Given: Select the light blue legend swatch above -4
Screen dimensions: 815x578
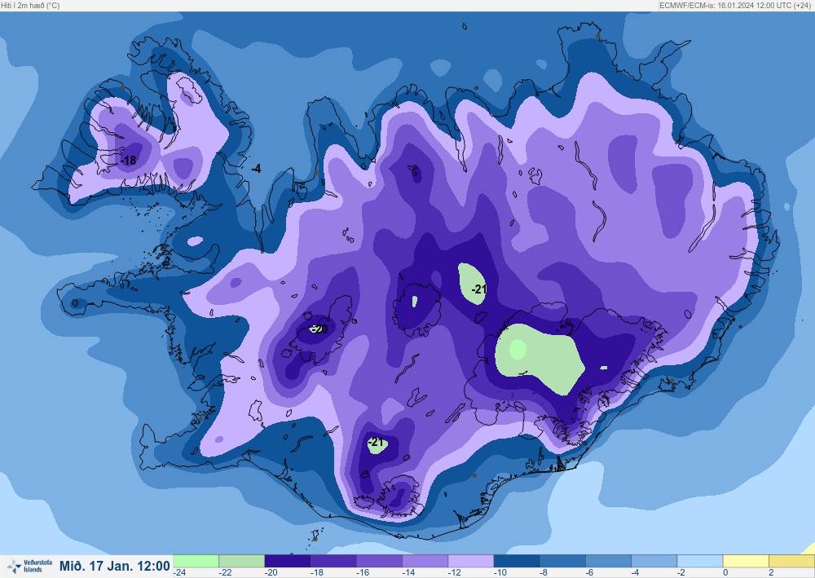Looking at the screenshot, I should (654, 561).
